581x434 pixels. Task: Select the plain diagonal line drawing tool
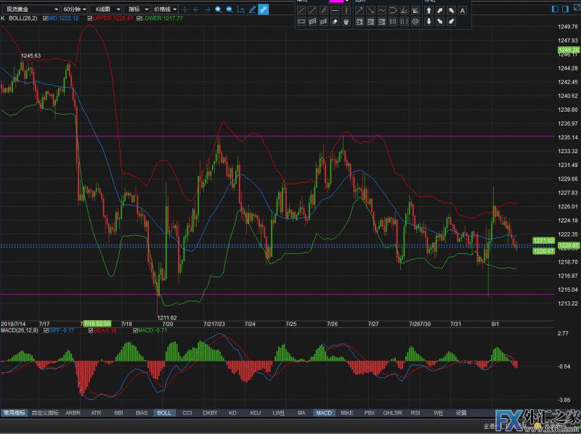[301, 11]
